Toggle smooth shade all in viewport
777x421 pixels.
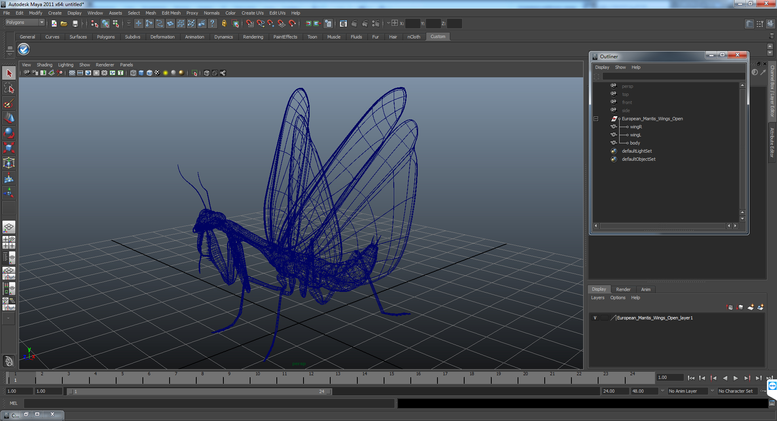click(x=141, y=73)
